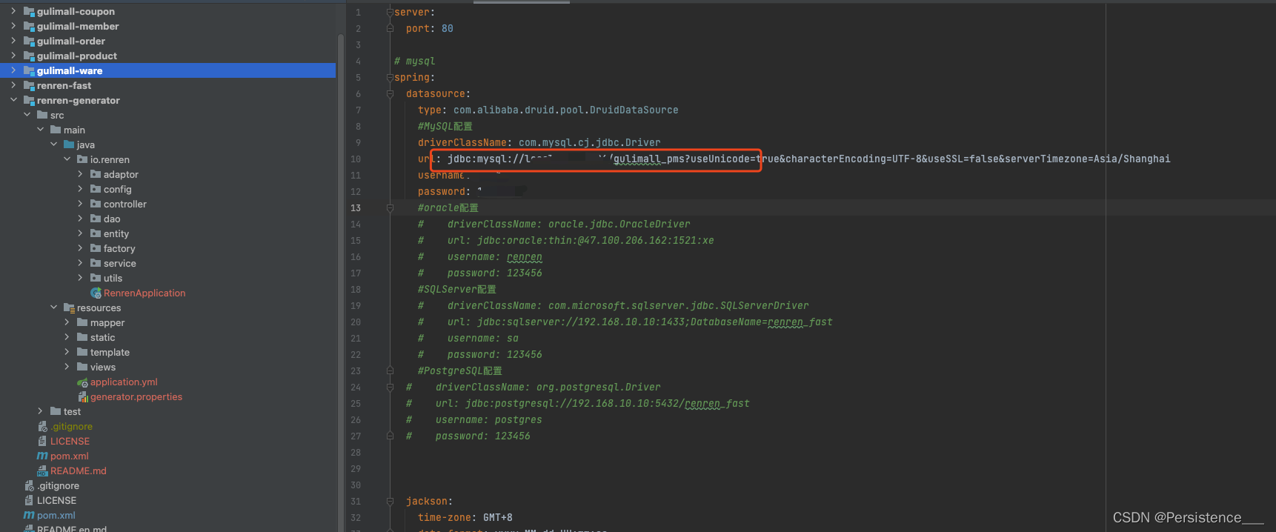Fold the server block at line 1
This screenshot has height=532, width=1276.
click(x=390, y=13)
